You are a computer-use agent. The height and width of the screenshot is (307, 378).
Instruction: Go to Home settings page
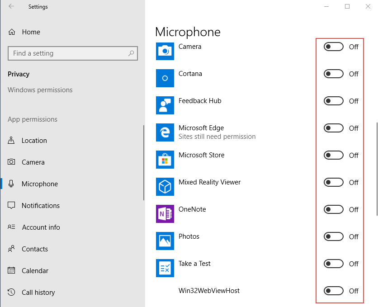[72, 32]
